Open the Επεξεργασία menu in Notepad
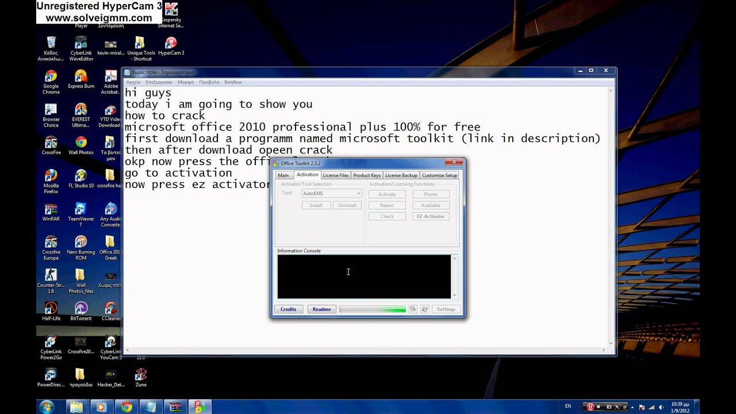The image size is (736, 414). tap(159, 82)
